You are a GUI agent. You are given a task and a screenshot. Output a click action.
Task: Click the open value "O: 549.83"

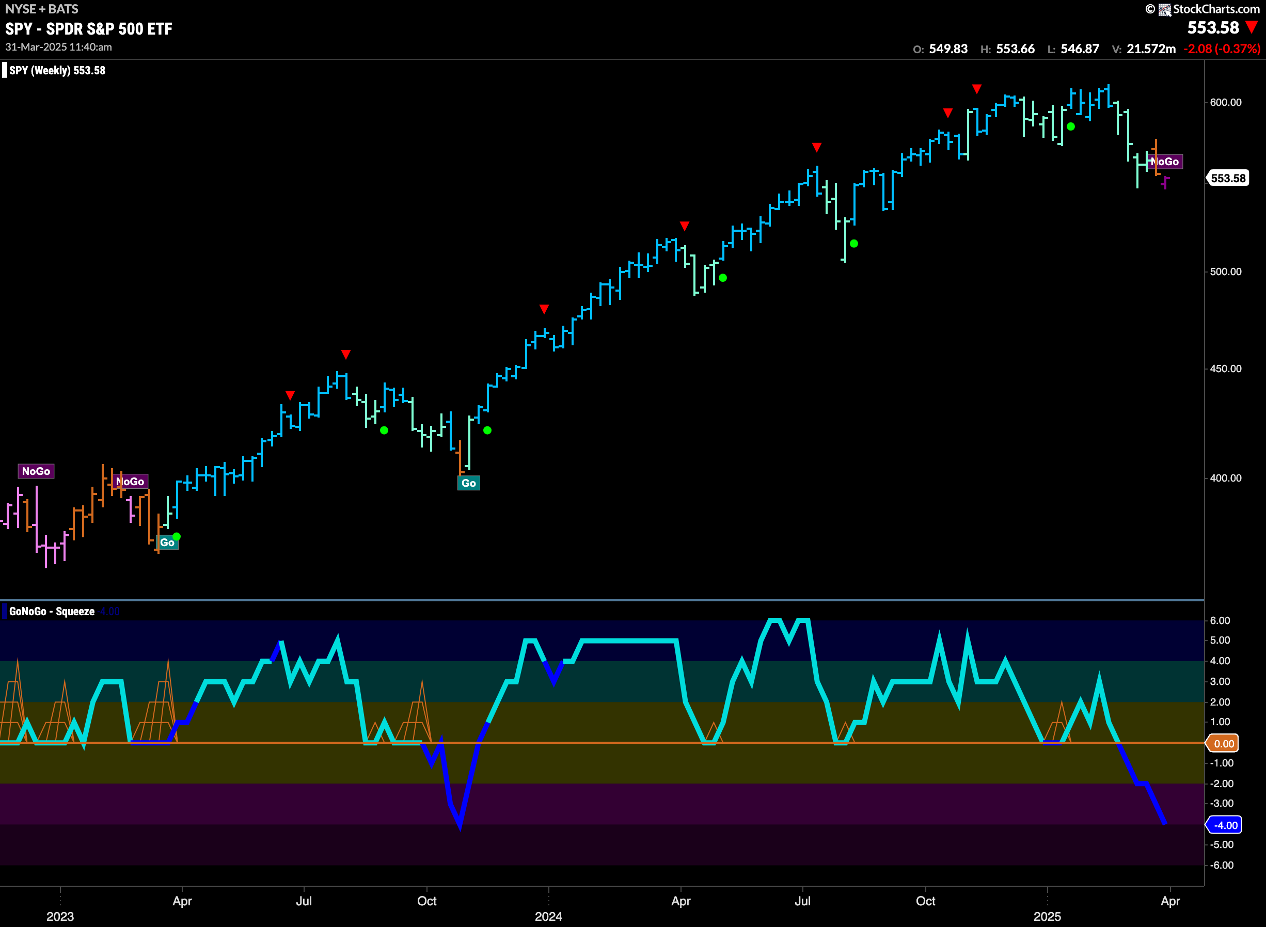pyautogui.click(x=940, y=49)
